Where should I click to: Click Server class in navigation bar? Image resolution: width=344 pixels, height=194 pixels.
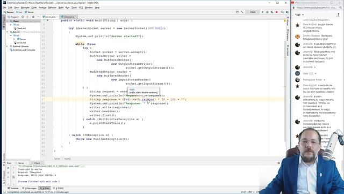(29, 12)
